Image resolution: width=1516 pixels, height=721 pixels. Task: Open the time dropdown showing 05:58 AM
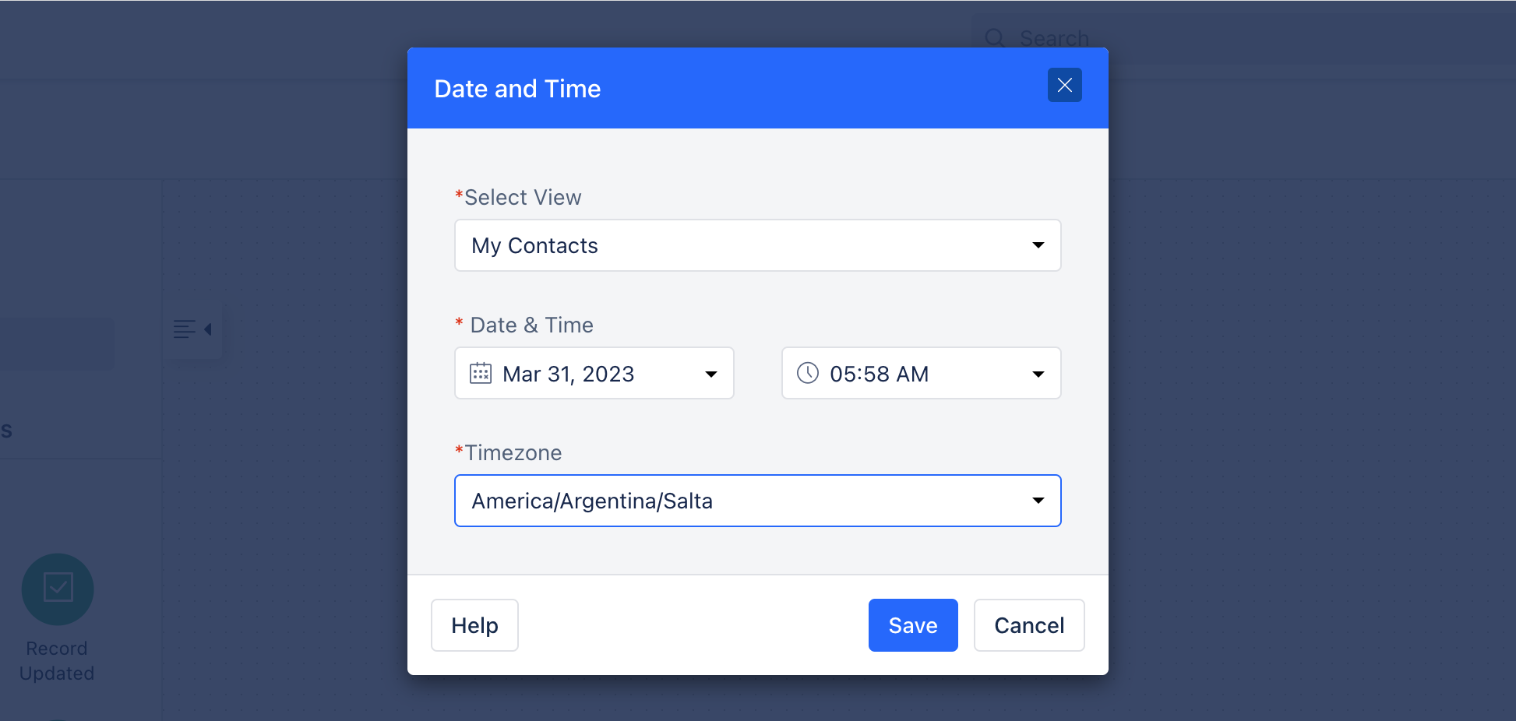(x=921, y=373)
